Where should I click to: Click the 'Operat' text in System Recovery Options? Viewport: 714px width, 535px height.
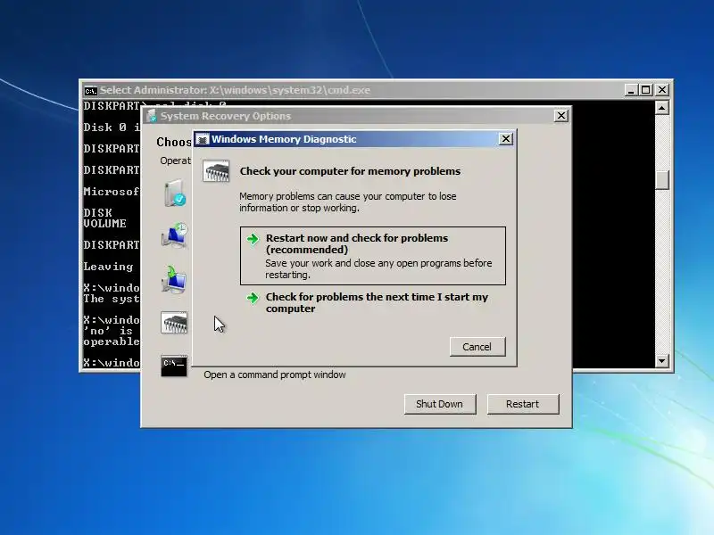click(x=175, y=160)
